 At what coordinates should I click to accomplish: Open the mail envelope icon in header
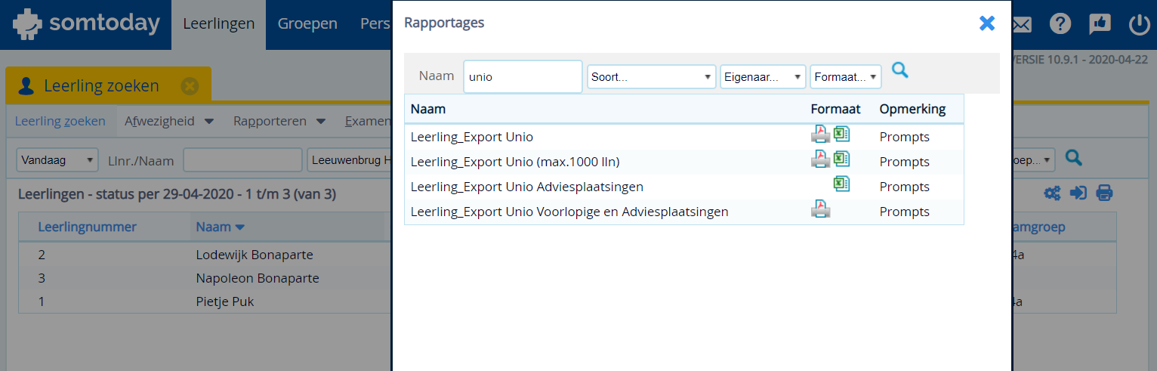click(x=1022, y=25)
